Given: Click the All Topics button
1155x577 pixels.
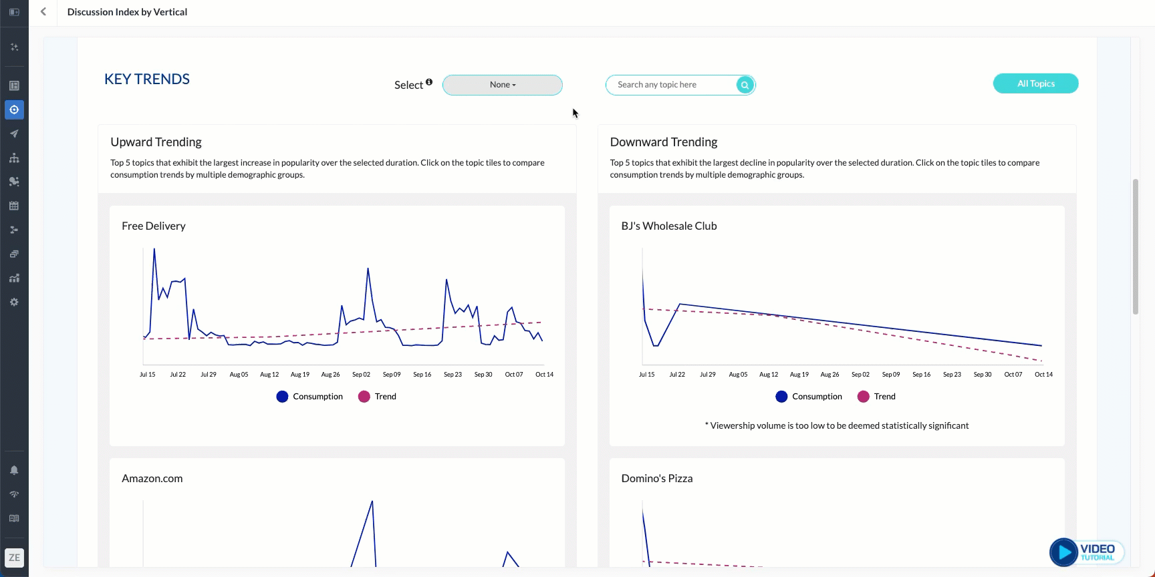Looking at the screenshot, I should (1035, 83).
